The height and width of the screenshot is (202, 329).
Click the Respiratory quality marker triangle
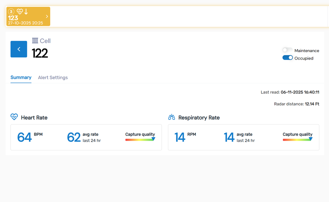coord(311,139)
